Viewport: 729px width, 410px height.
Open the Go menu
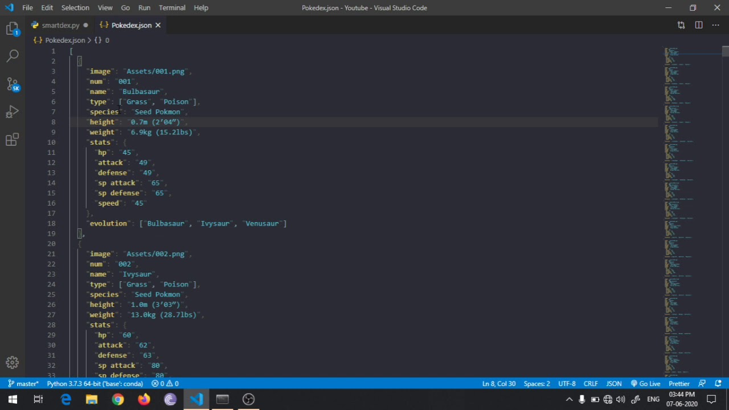pos(125,7)
